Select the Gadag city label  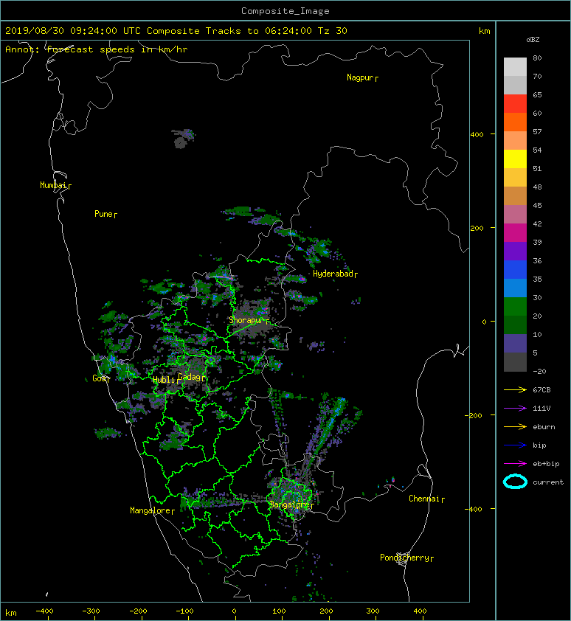coord(190,377)
